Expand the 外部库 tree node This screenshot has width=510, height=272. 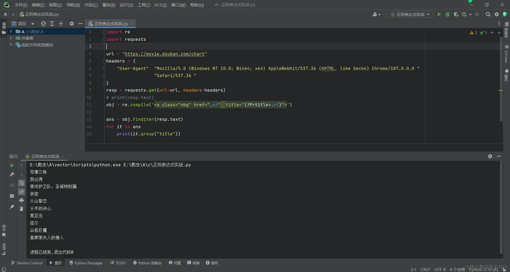11,38
